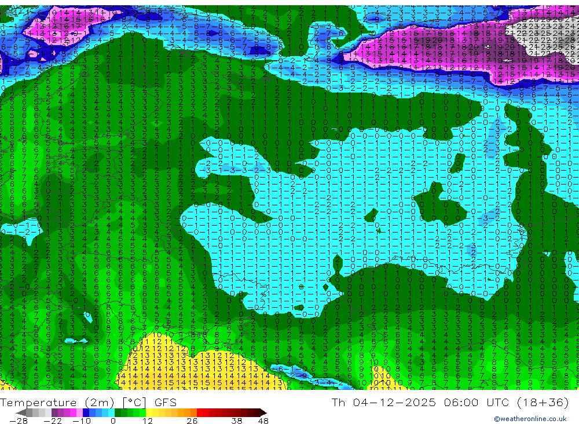579x424 pixels.
Task: Click the "[°C]" unit label
Action: 134,403
